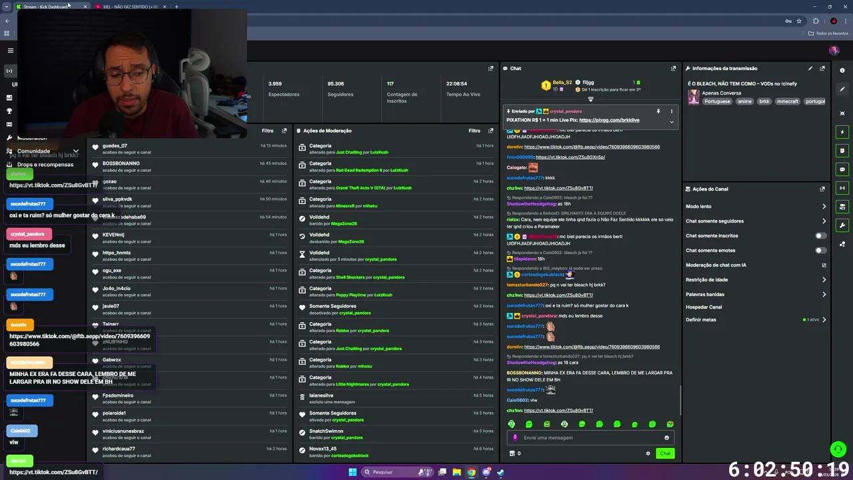Collapse the pinned message chevron
This screenshot has height=480, width=853.
(671, 121)
